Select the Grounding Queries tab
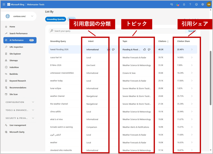Screen dimensions: 213x154 56,19
